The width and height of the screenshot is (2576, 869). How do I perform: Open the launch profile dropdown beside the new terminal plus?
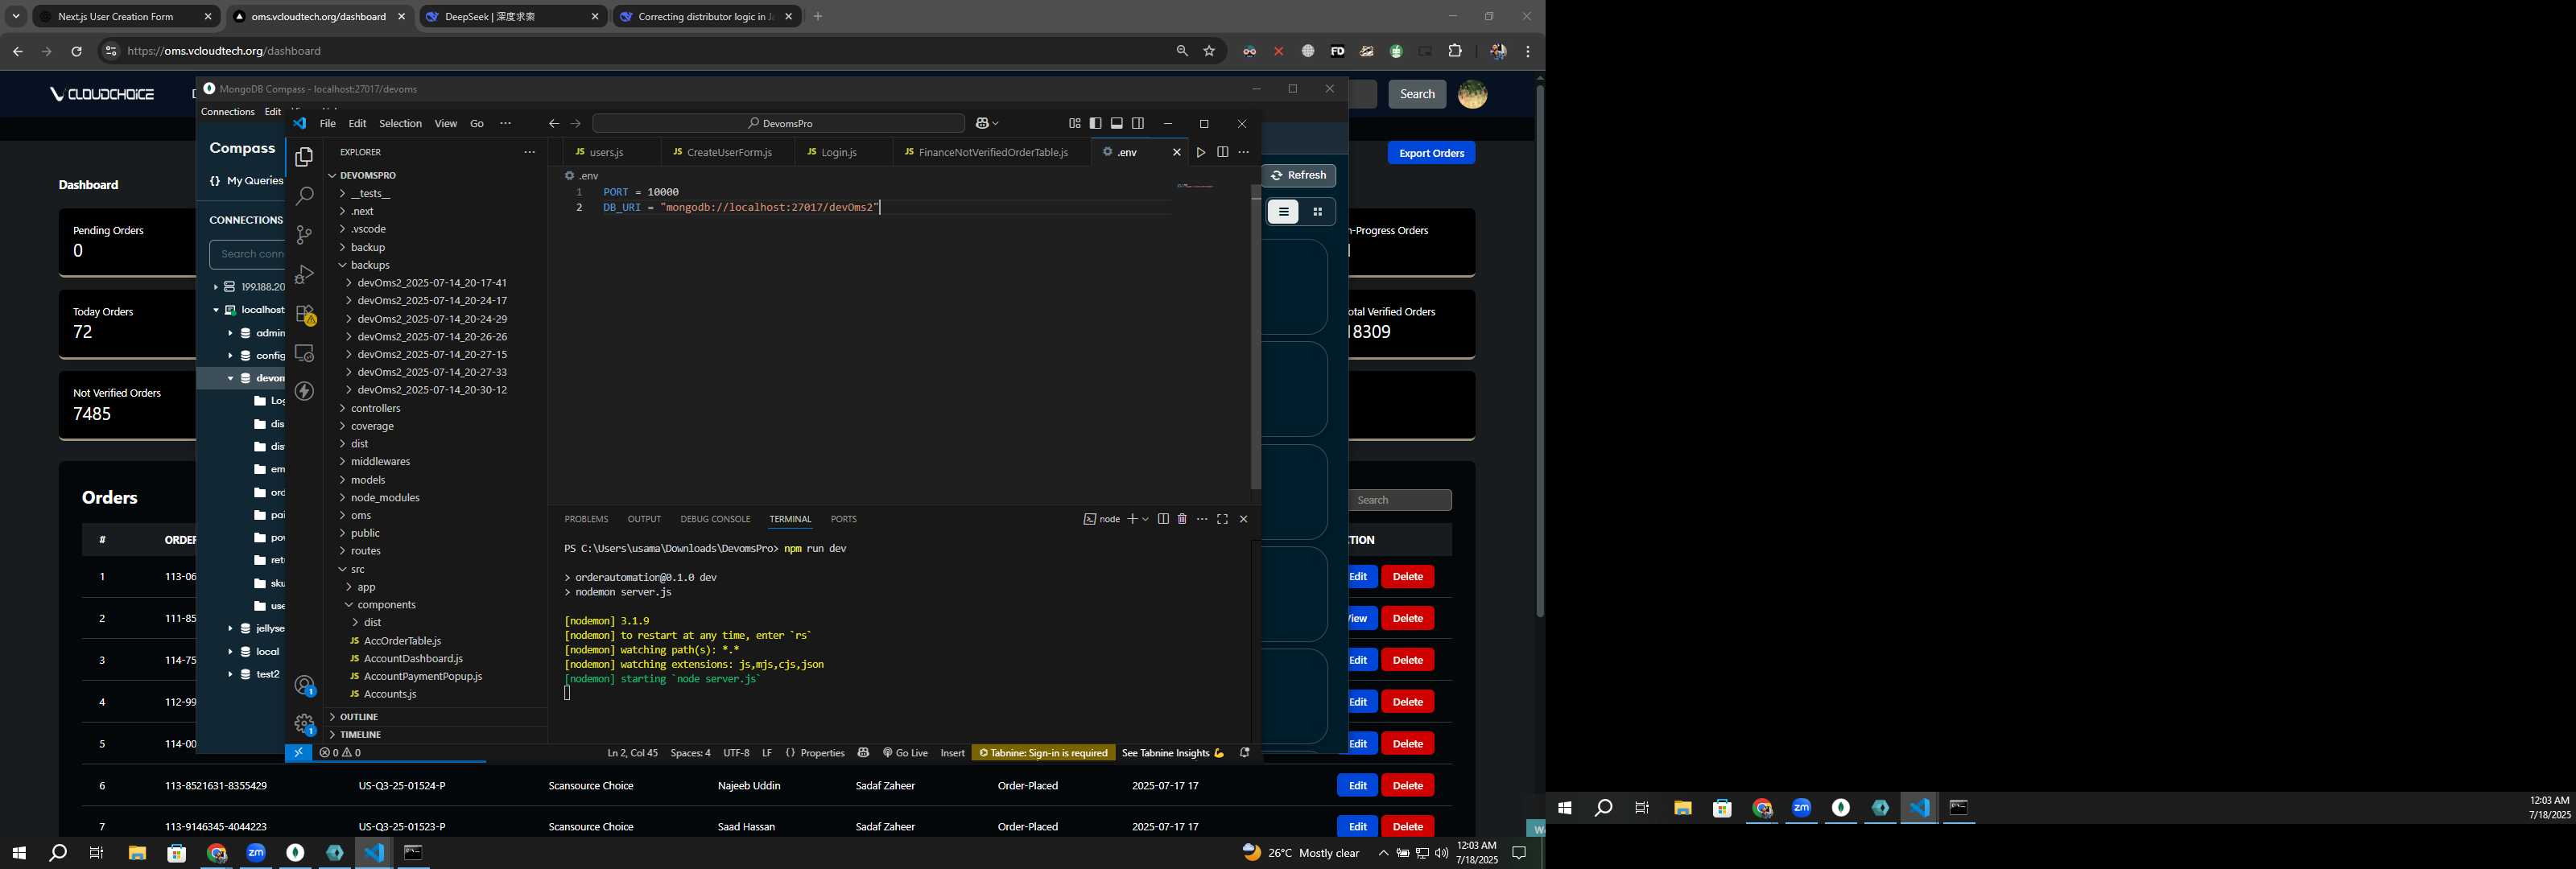point(1146,519)
